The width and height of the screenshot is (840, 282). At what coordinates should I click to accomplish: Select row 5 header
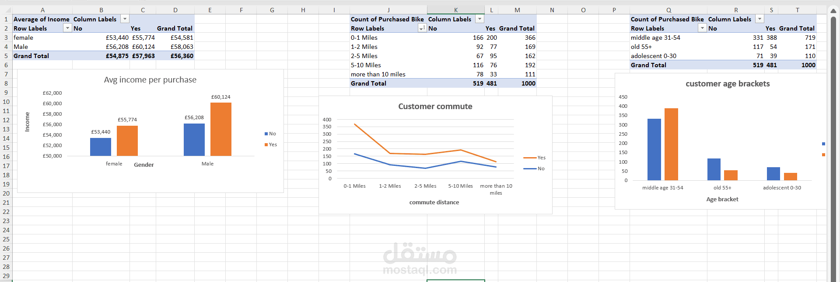(x=6, y=56)
